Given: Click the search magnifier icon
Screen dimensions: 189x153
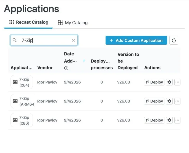Looking at the screenshot, I should [15, 40].
